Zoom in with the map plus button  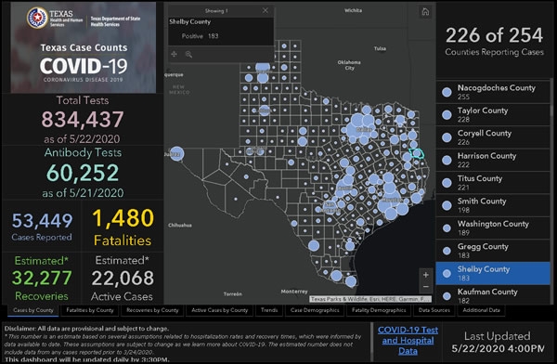tap(426, 275)
